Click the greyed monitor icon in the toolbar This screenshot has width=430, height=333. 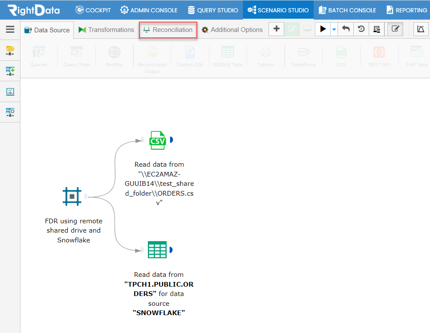[307, 29]
